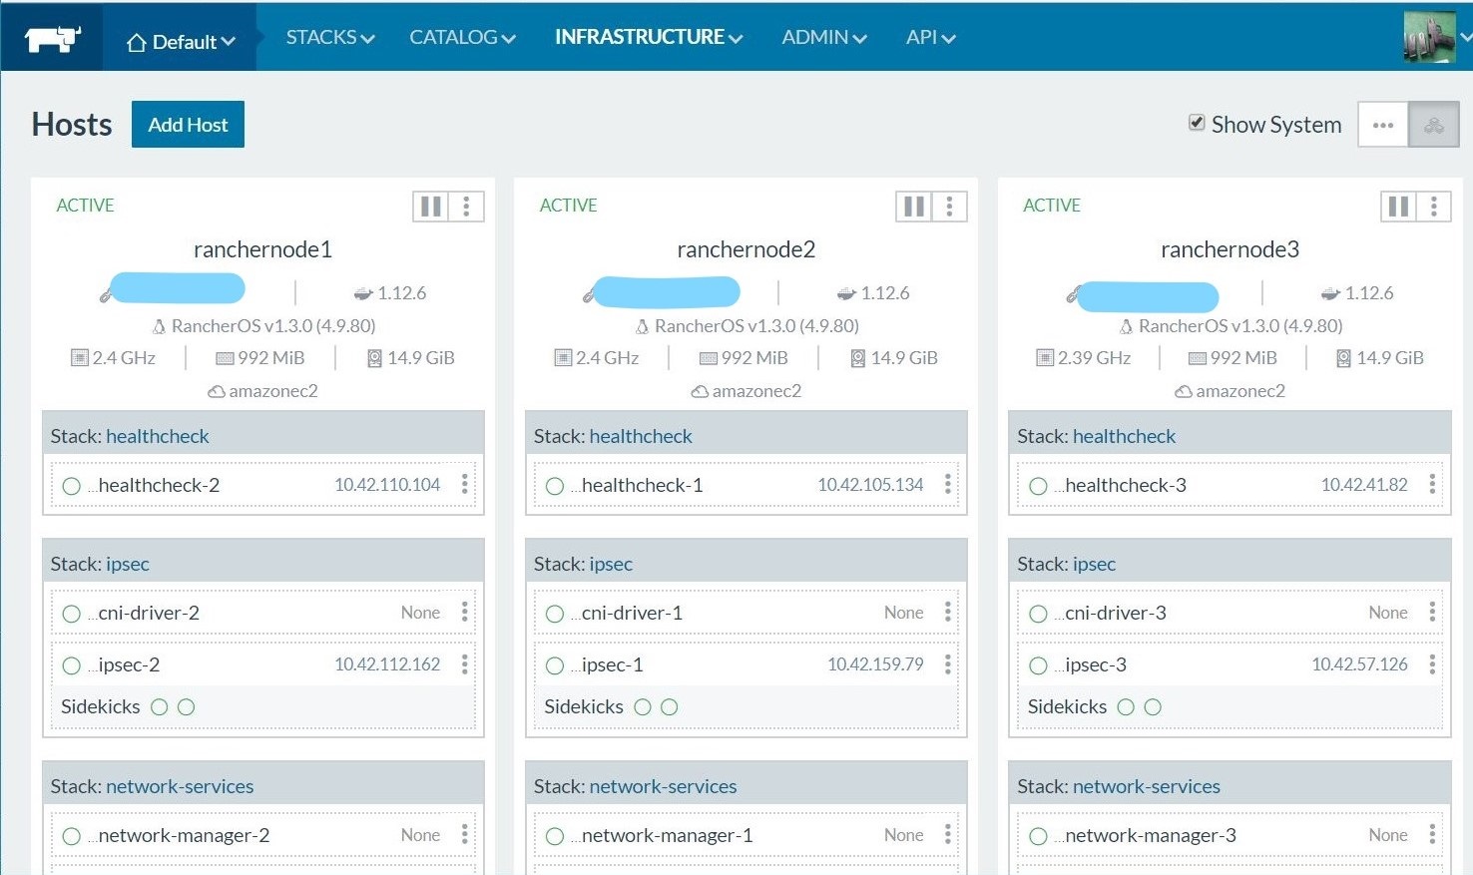Open network-services stack link on ranchernode3
1473x875 pixels.
[x=1147, y=786]
